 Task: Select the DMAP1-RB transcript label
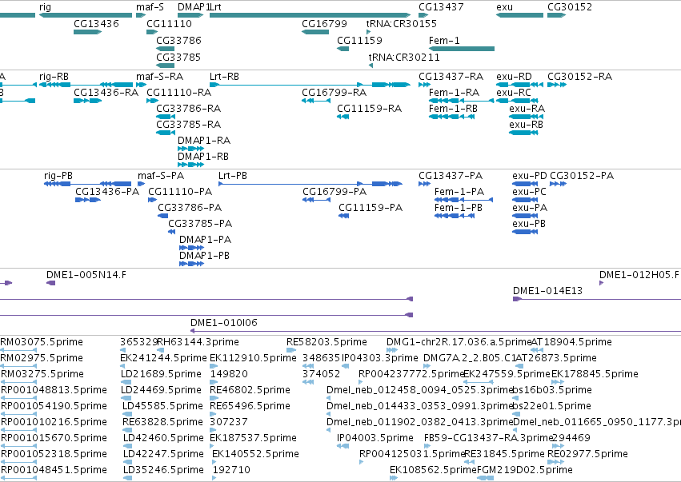pos(203,157)
